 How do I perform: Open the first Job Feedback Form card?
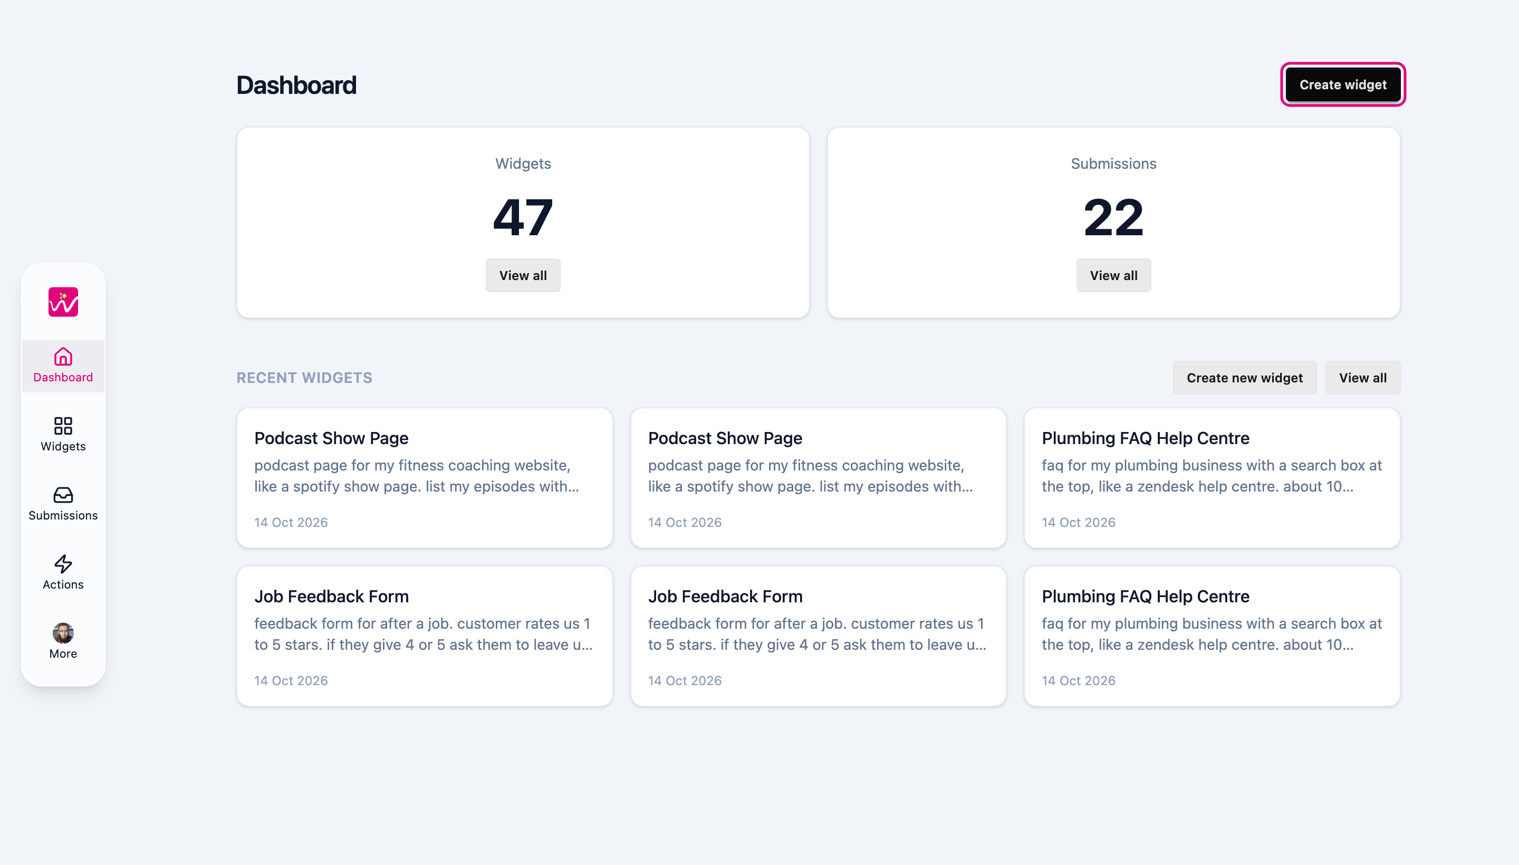tap(424, 636)
